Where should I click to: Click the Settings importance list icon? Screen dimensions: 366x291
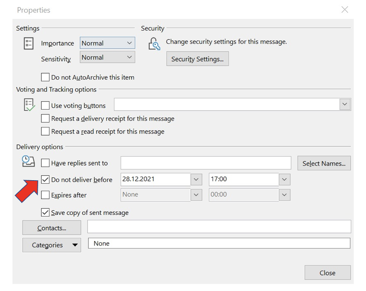29,44
